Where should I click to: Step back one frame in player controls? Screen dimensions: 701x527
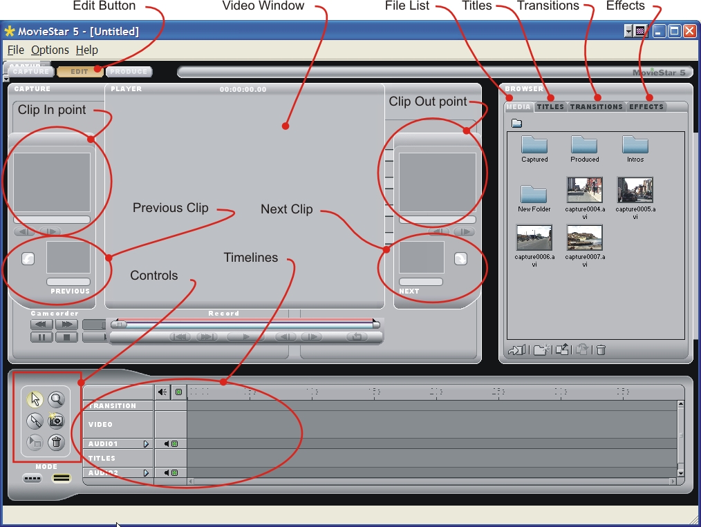pyautogui.click(x=285, y=337)
